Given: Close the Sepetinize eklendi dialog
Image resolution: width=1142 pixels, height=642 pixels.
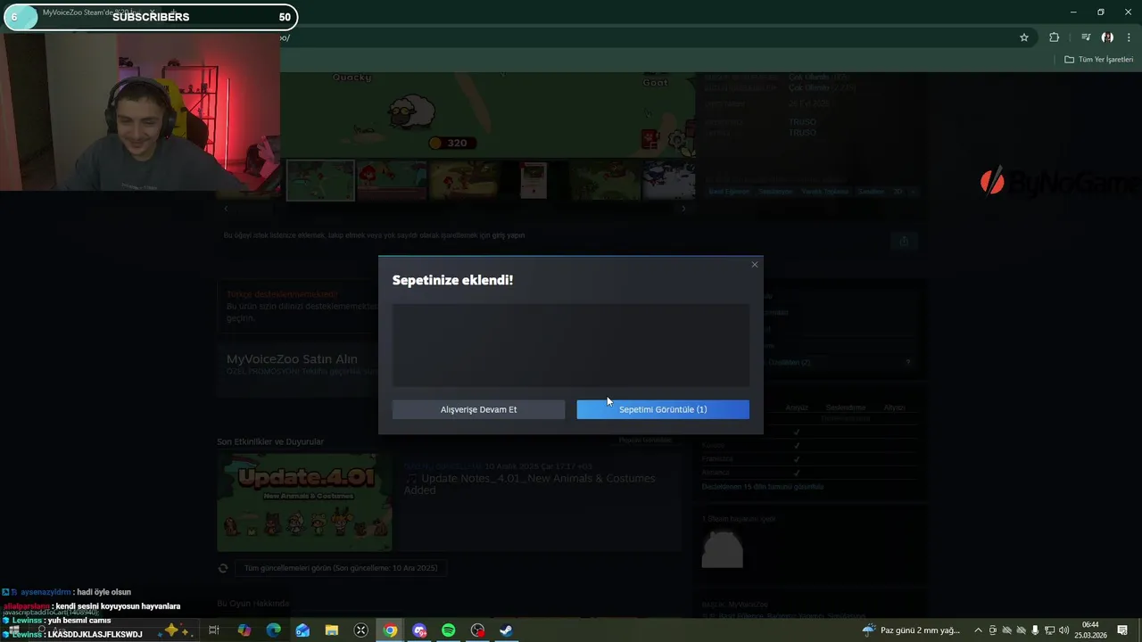Looking at the screenshot, I should click(x=755, y=265).
